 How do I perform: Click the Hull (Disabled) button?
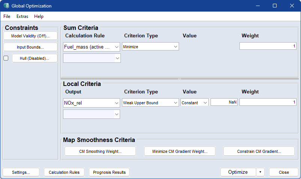35,58
